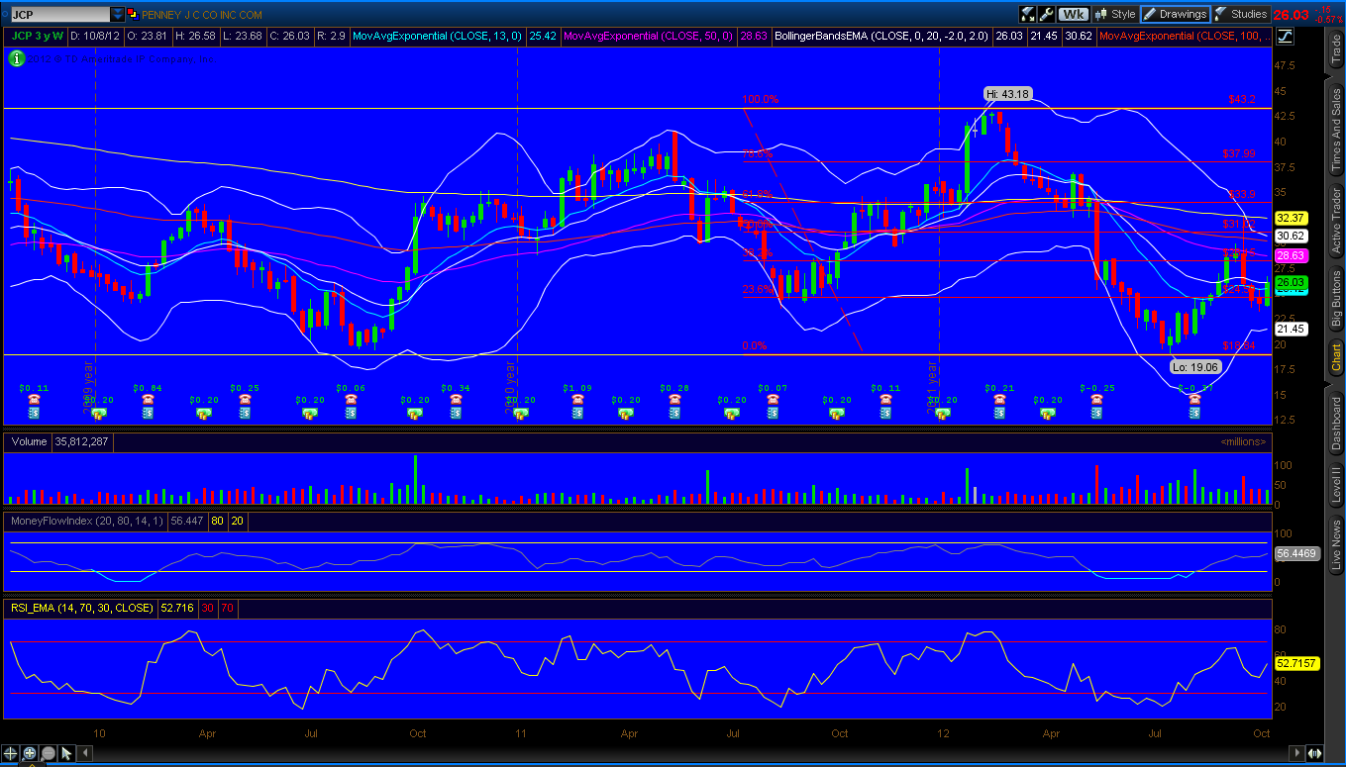Open Times And Sales side tab
This screenshot has height=767, width=1346.
(x=1335, y=132)
